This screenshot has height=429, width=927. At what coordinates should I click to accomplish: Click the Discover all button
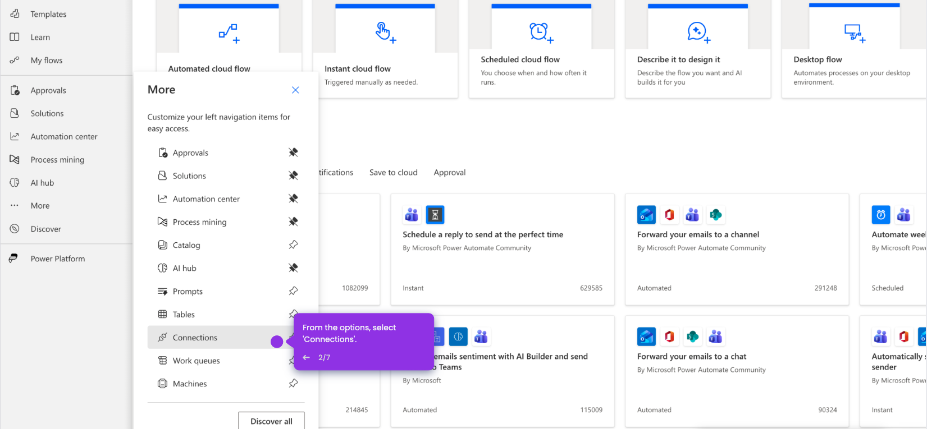point(271,421)
